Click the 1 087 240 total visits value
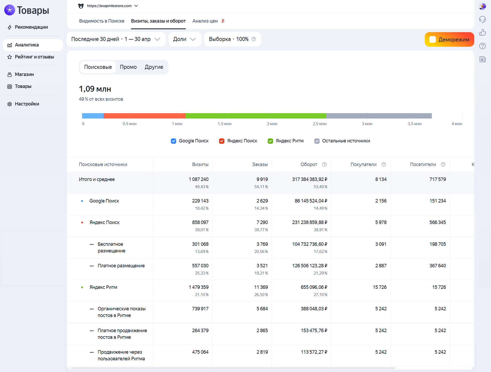Viewport: 491px width, 372px height. [x=199, y=179]
